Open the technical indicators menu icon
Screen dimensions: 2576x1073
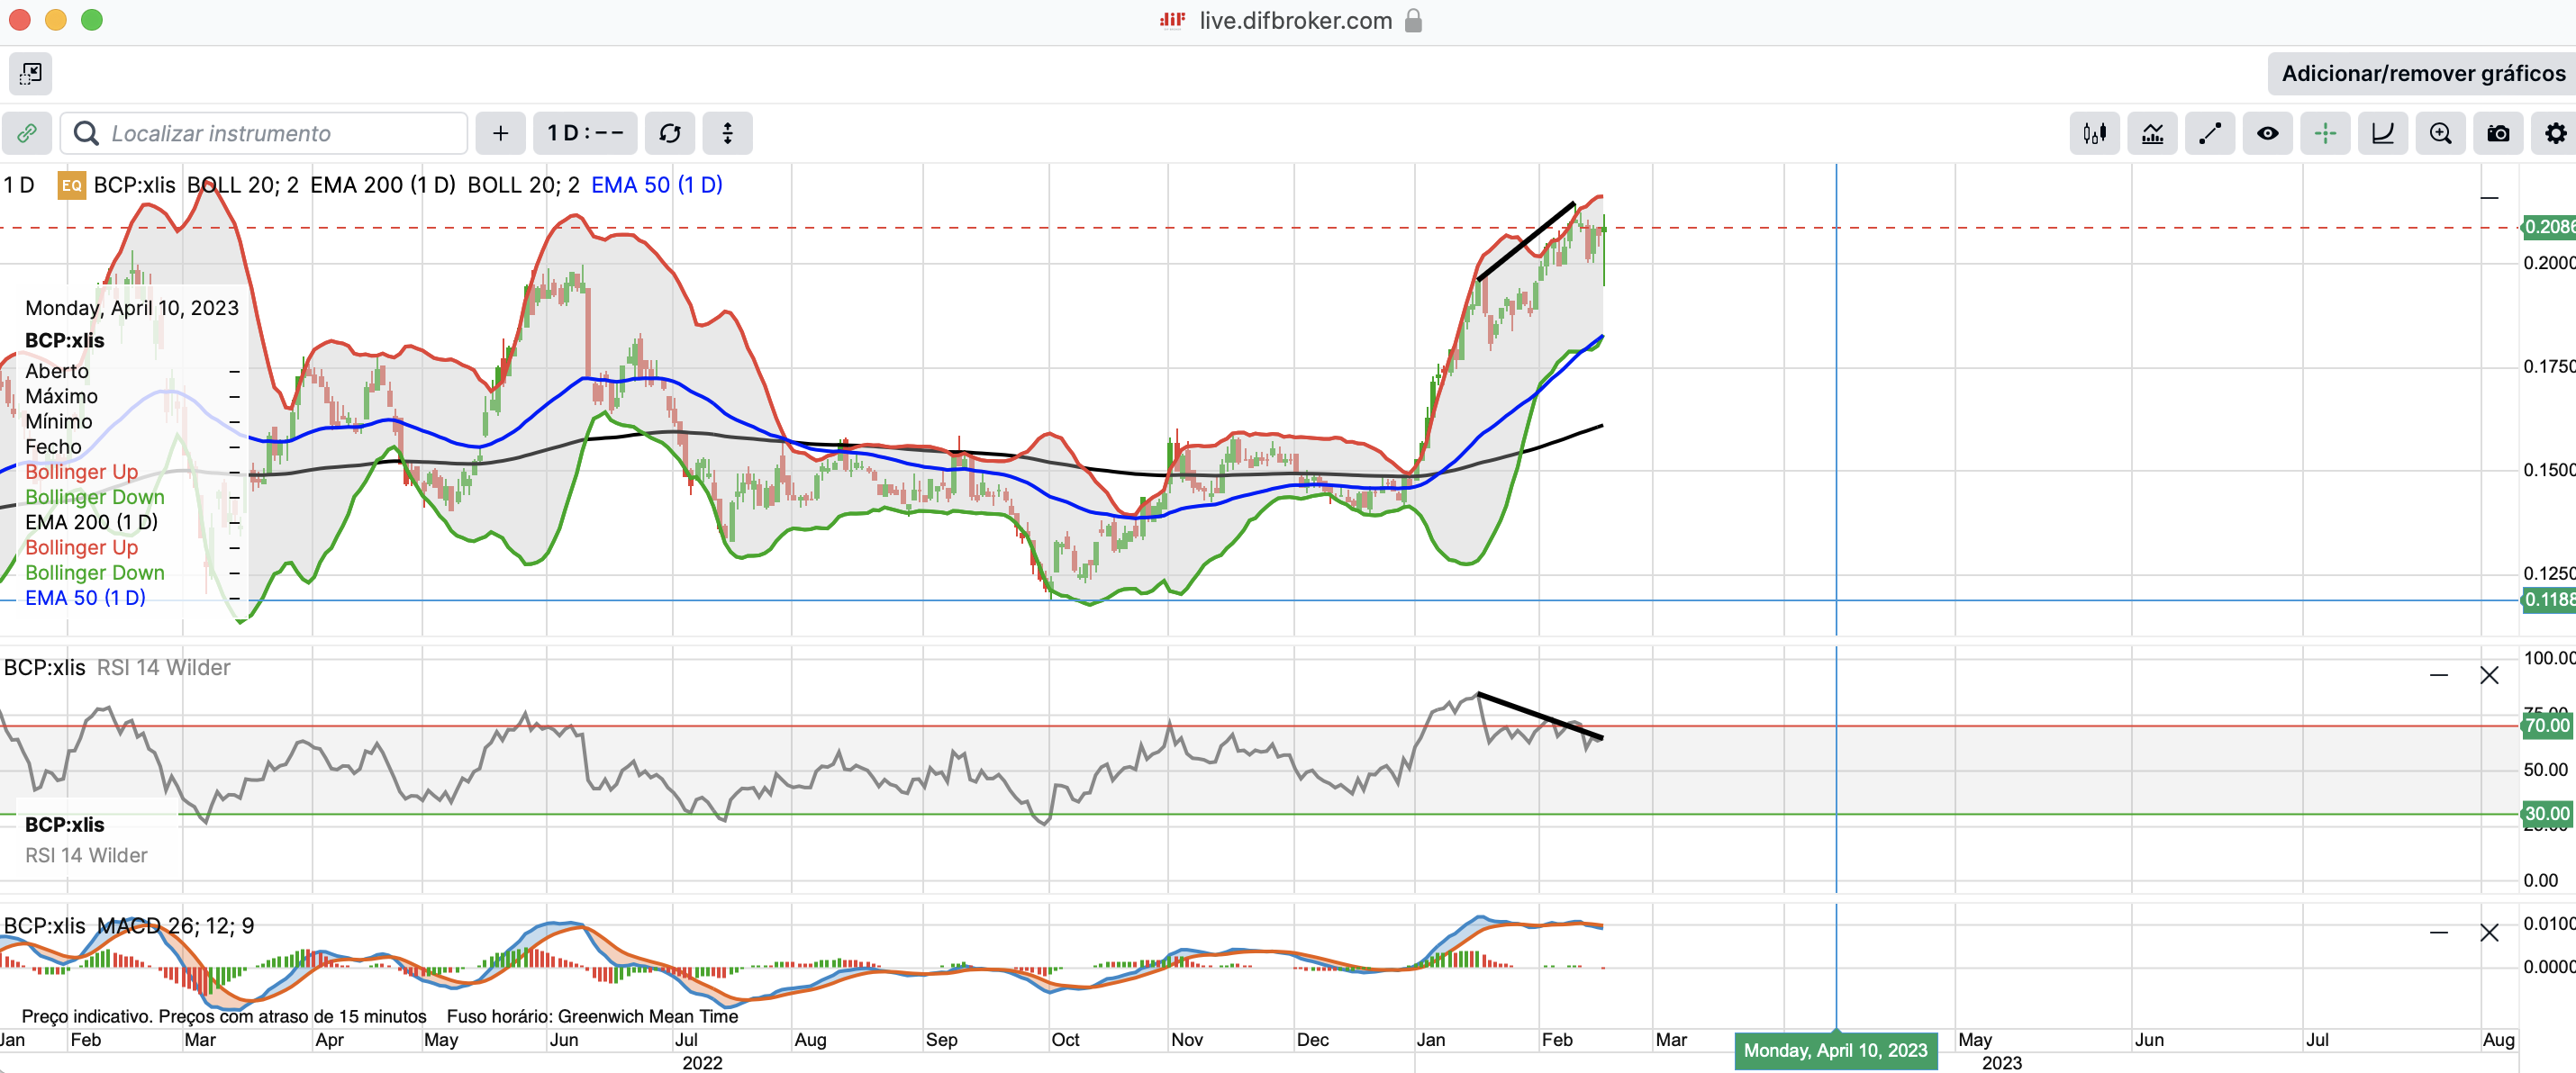[2152, 133]
